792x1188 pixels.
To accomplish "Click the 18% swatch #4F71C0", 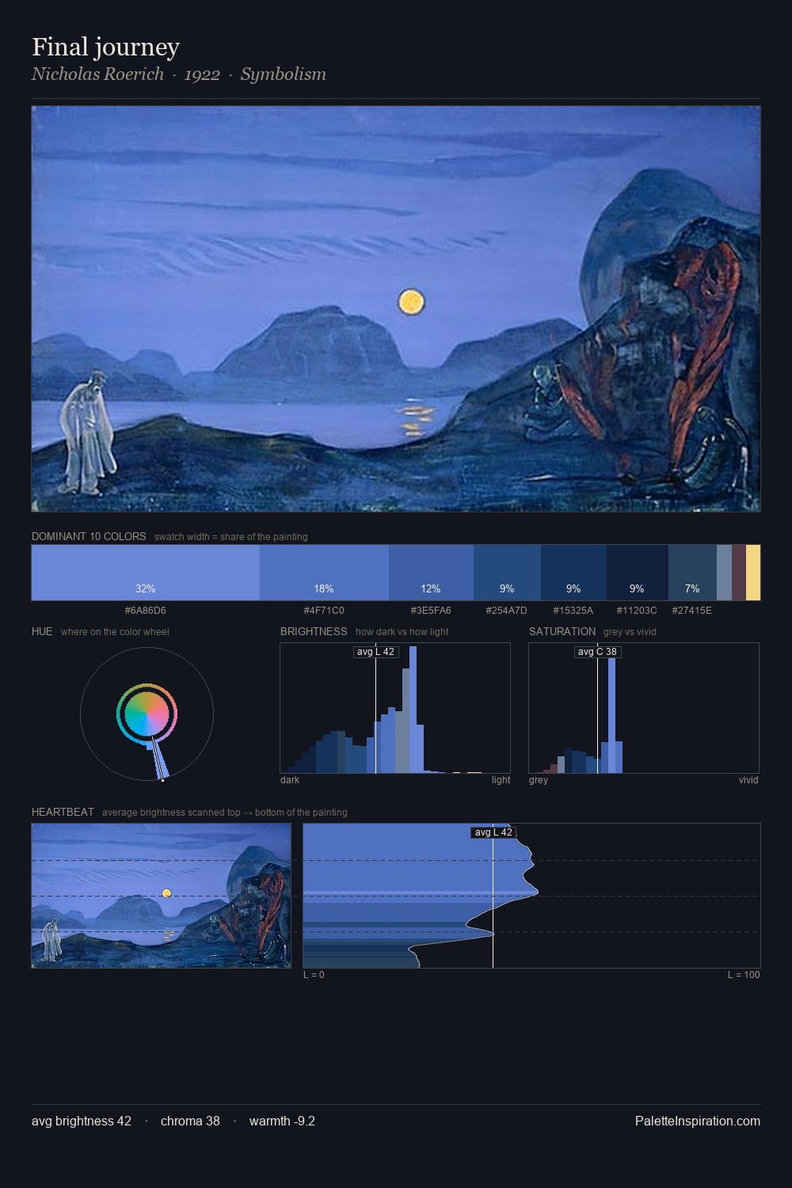I will 324,573.
